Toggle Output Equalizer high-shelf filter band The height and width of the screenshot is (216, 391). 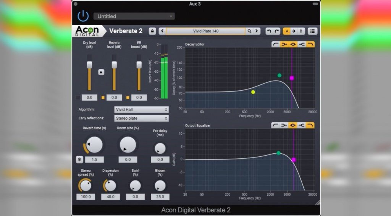coord(302,125)
